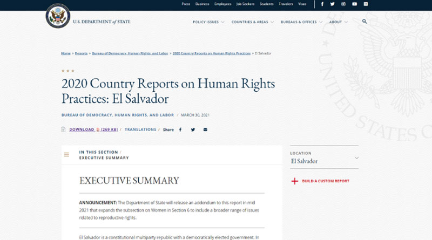Expand the About menu
Image resolution: width=432 pixels, height=240 pixels.
click(339, 22)
